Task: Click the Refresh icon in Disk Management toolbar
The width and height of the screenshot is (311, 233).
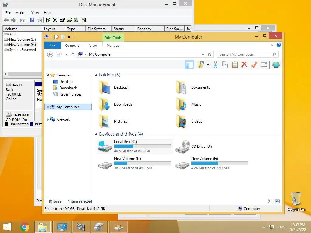Action: (48, 20)
